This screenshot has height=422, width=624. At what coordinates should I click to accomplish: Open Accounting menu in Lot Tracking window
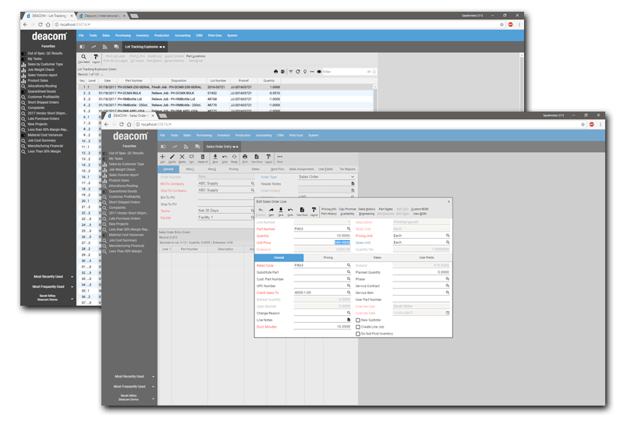183,35
